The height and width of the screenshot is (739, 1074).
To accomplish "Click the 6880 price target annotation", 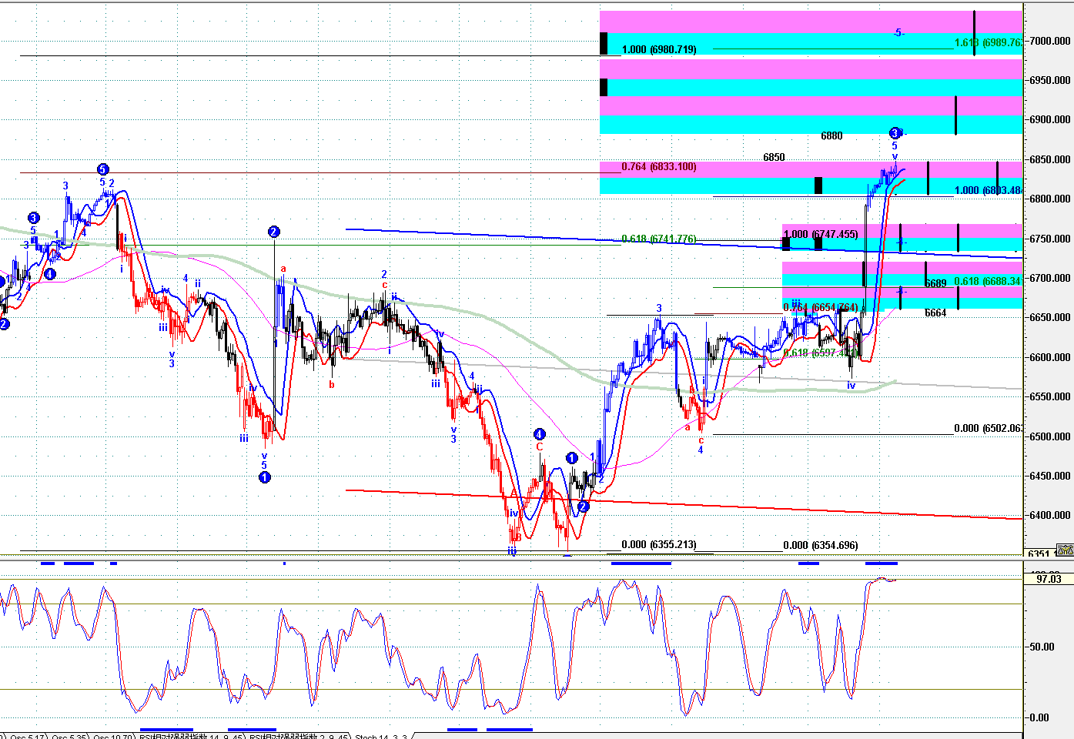I will [x=831, y=135].
